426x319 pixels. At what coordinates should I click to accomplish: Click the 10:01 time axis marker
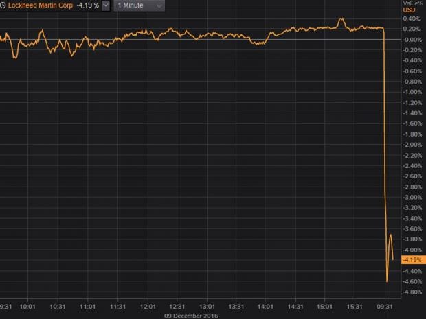click(28, 306)
